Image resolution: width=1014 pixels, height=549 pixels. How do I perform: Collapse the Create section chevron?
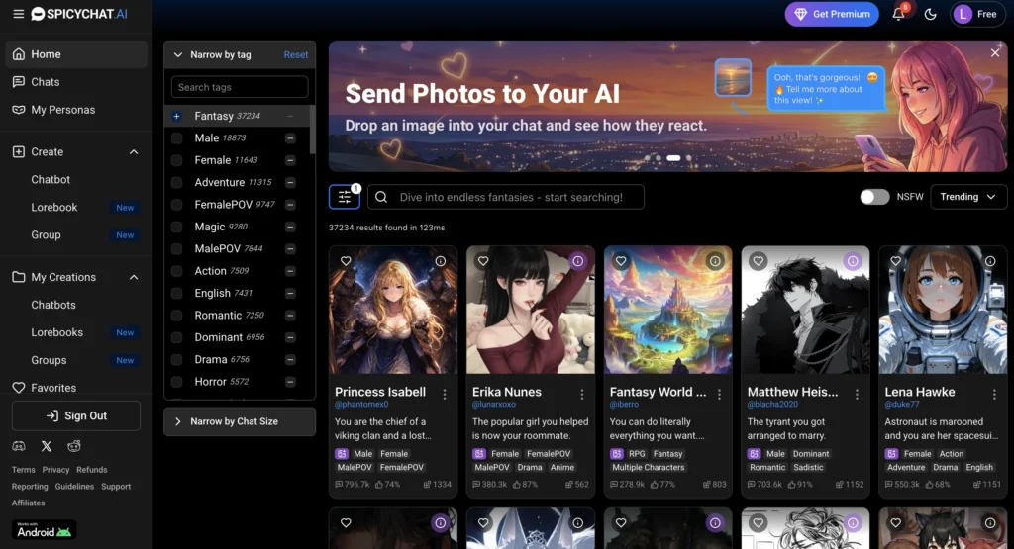[134, 151]
